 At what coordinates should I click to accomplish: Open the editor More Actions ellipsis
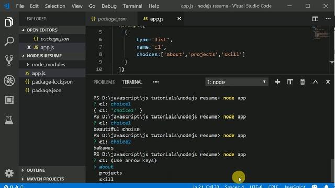[x=328, y=19]
